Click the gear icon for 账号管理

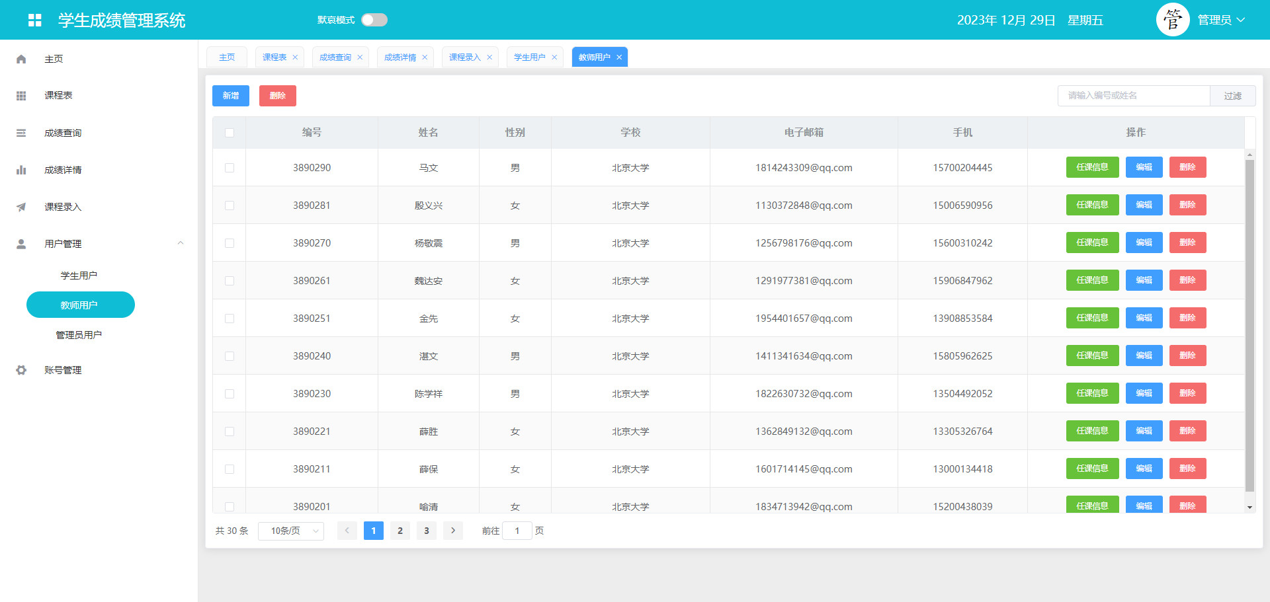pos(21,370)
